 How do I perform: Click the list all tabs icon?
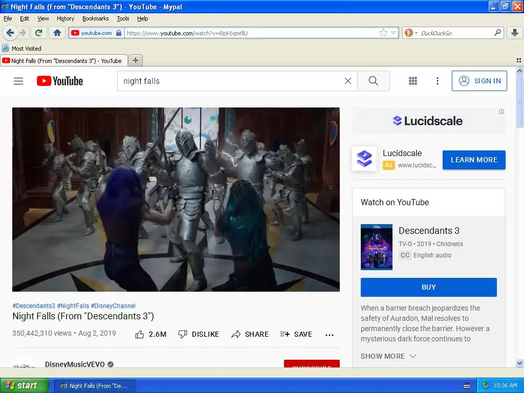519,60
